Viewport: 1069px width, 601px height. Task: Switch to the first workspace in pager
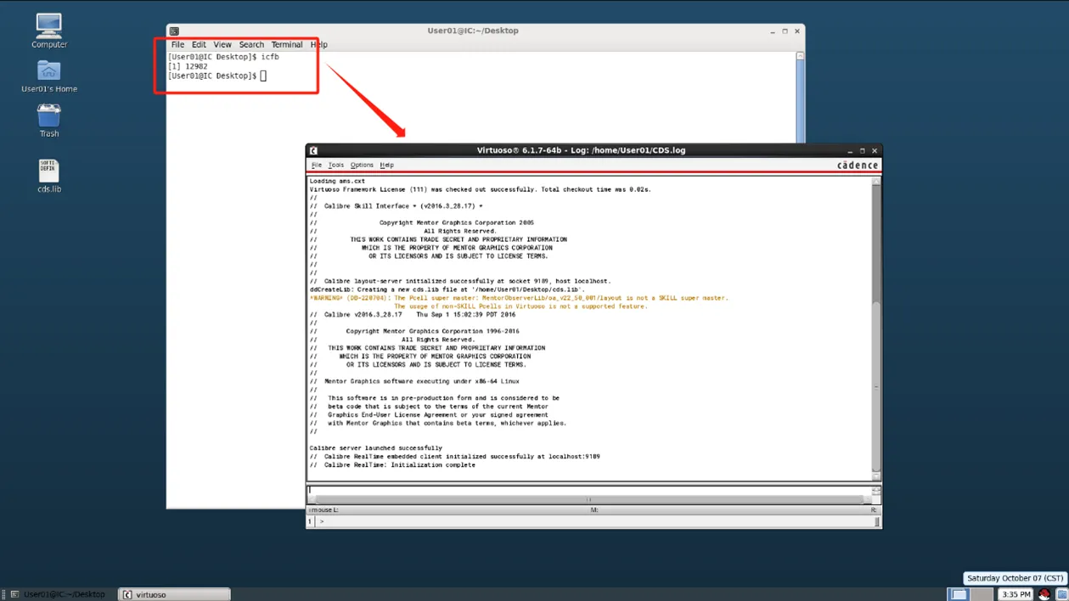[x=959, y=594]
